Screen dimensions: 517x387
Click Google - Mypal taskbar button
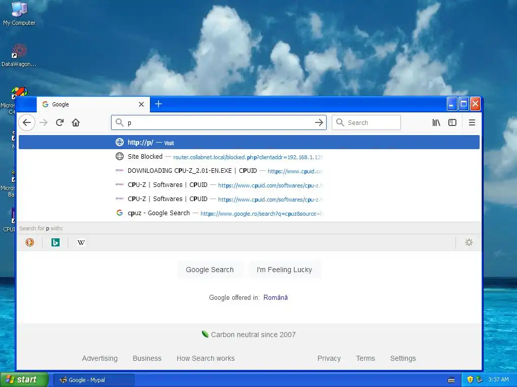point(93,380)
